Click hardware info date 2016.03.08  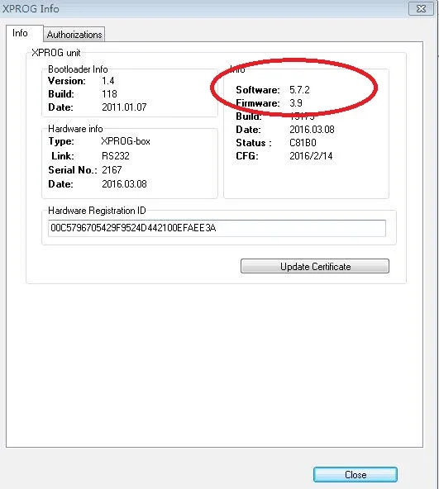pyautogui.click(x=124, y=183)
